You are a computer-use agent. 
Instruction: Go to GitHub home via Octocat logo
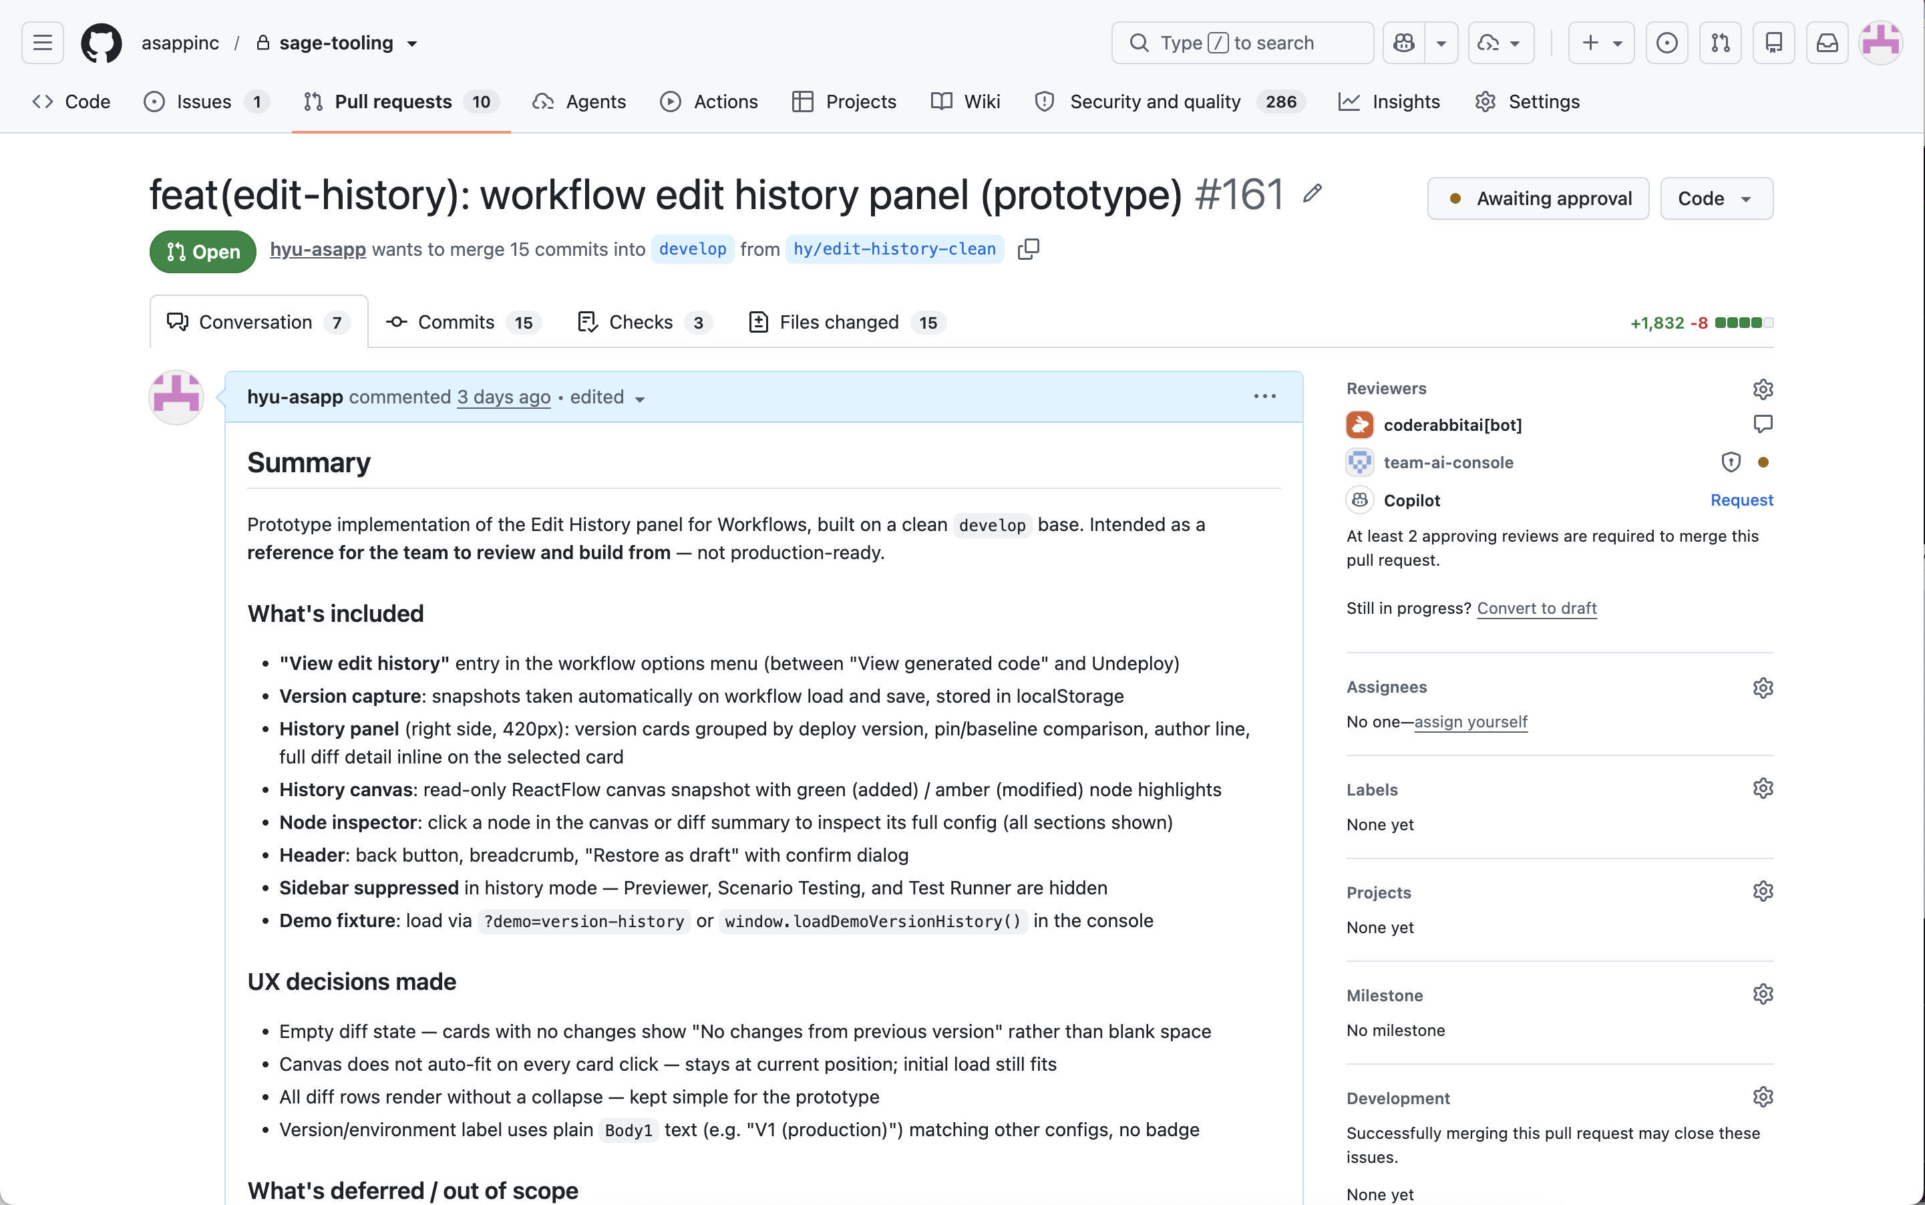click(101, 43)
